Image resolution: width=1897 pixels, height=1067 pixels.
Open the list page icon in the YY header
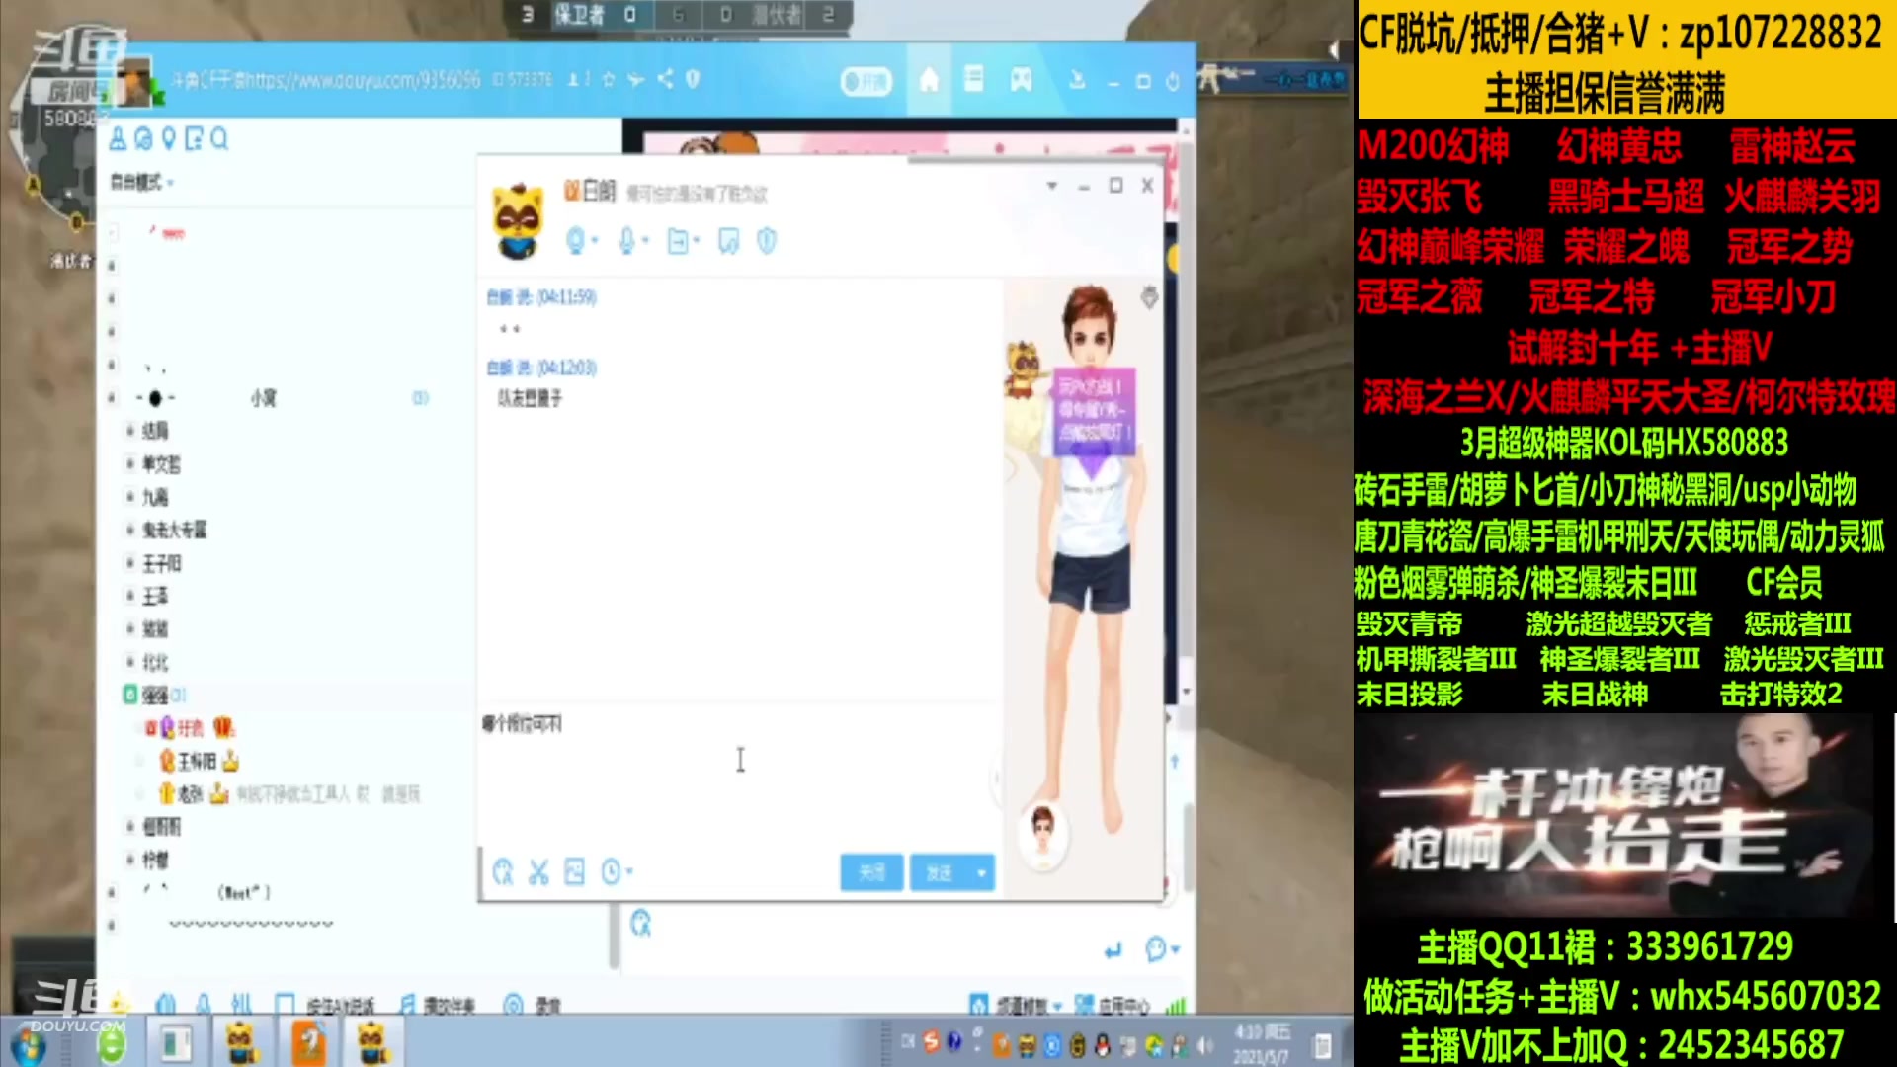pyautogui.click(x=974, y=79)
